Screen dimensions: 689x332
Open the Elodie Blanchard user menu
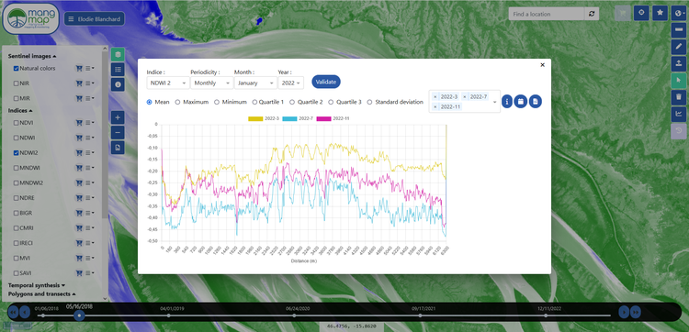coord(95,19)
